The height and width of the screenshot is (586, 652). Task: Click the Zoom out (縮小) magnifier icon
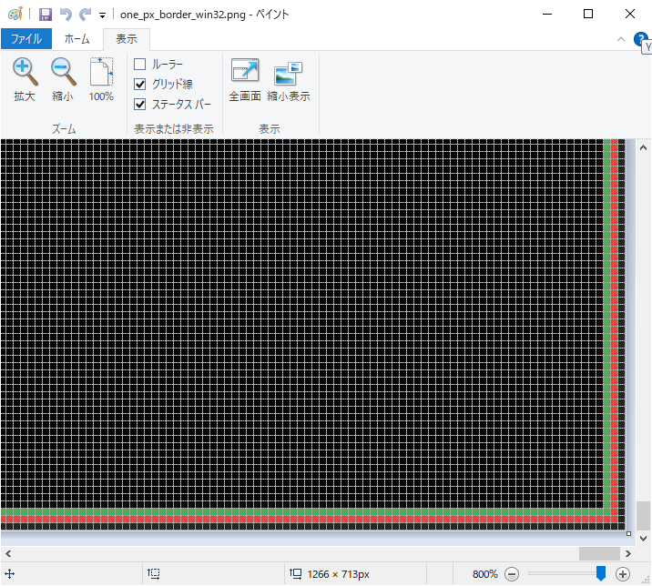(x=63, y=72)
